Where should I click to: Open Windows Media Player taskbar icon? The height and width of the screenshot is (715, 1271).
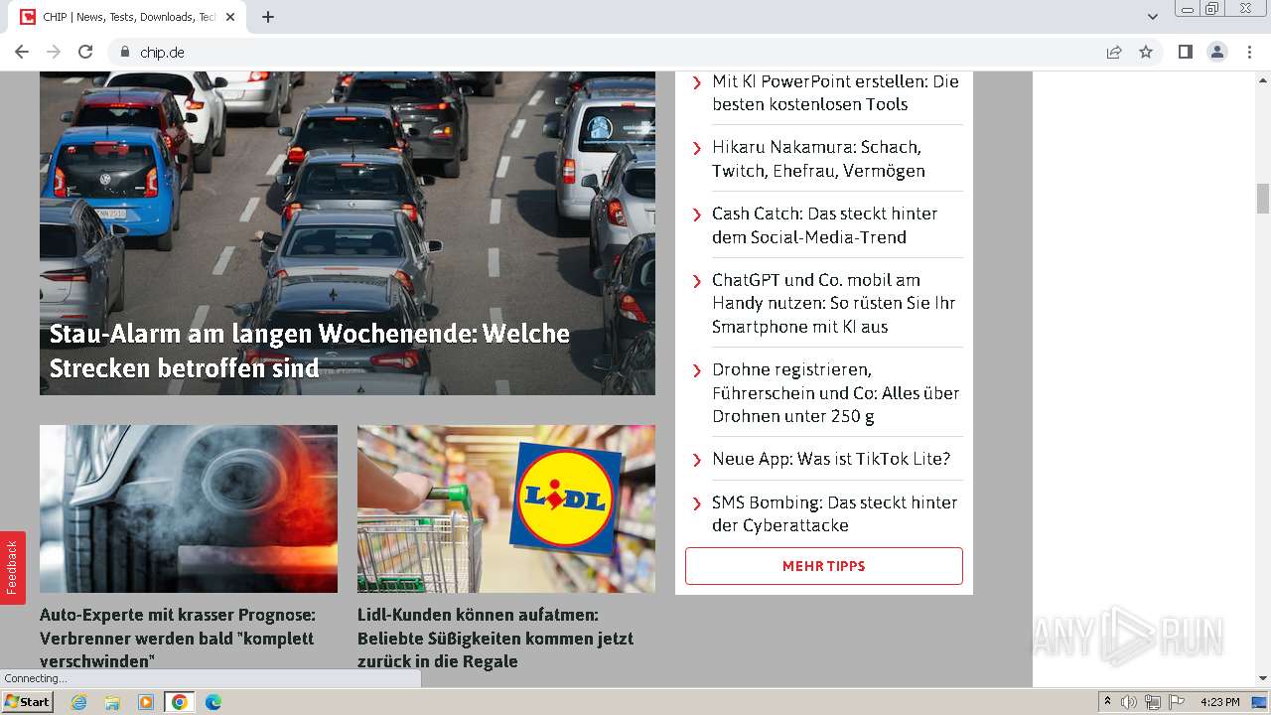click(x=146, y=702)
